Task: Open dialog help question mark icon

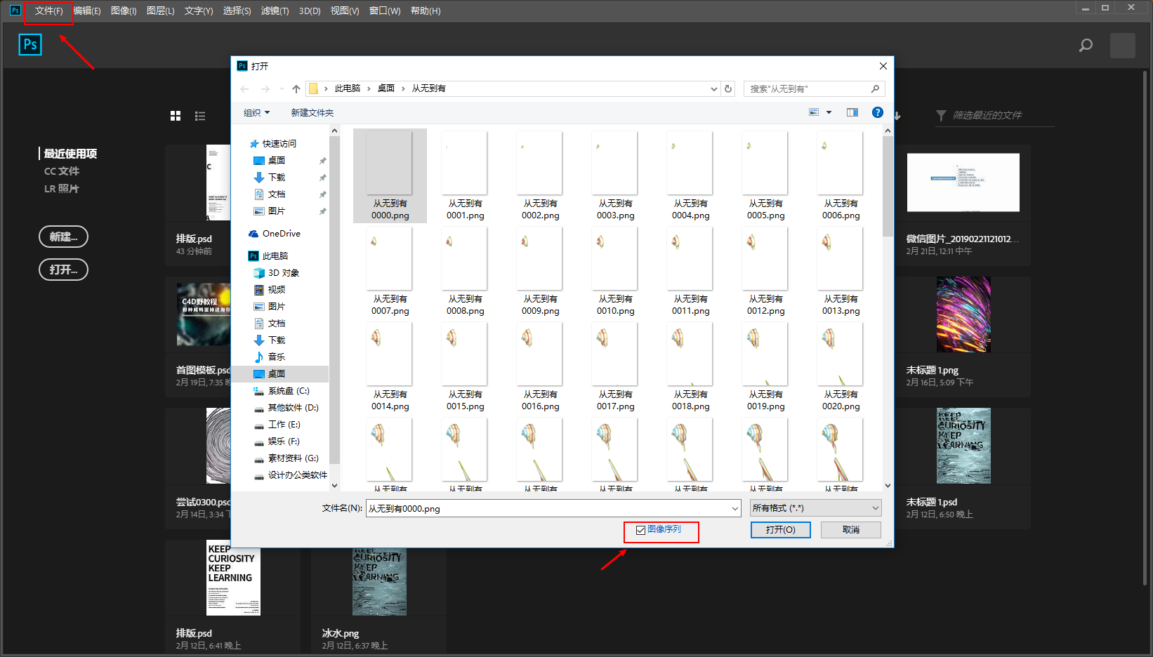Action: coord(877,112)
